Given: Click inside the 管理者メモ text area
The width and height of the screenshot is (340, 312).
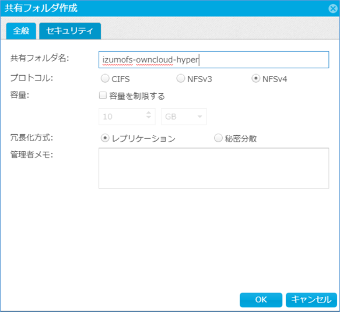Looking at the screenshot, I should click(x=213, y=169).
